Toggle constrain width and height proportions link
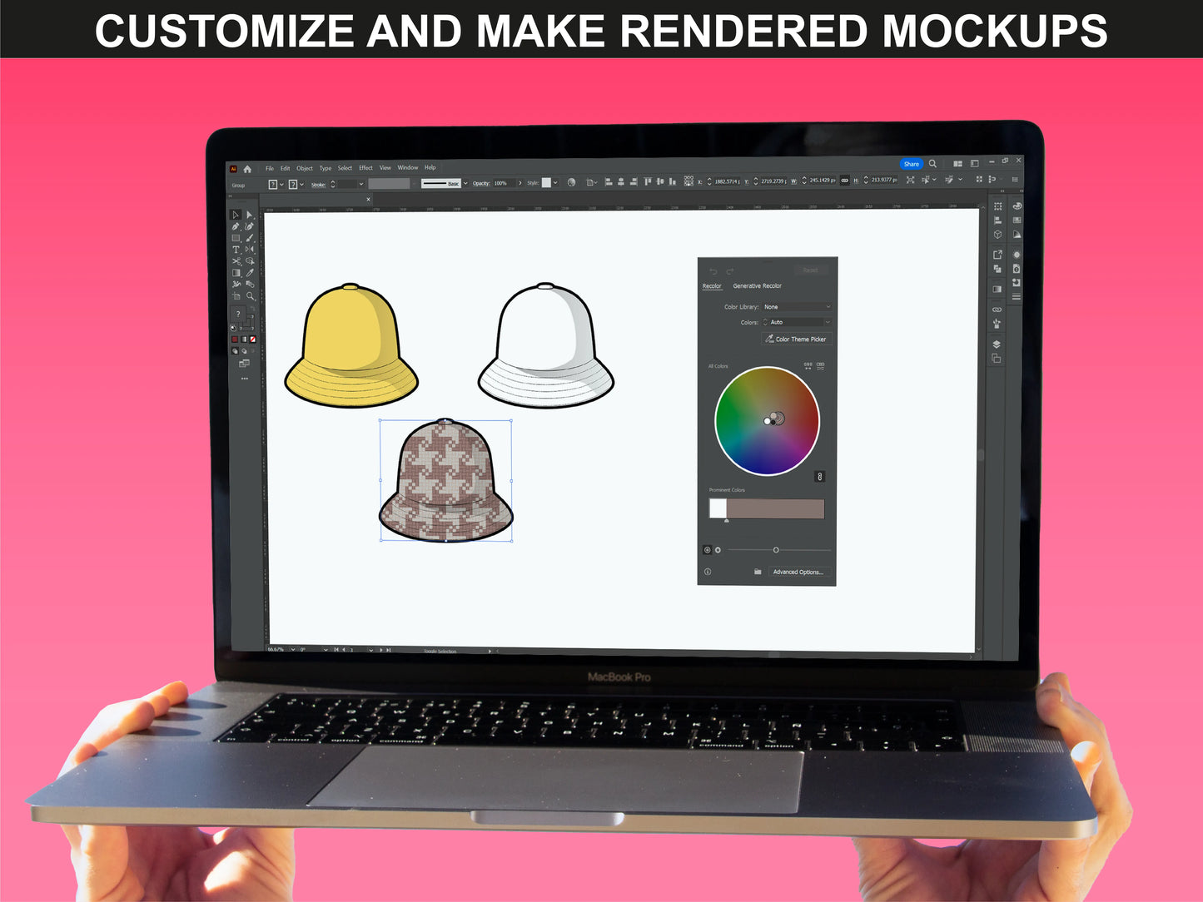This screenshot has height=902, width=1203. [x=845, y=181]
